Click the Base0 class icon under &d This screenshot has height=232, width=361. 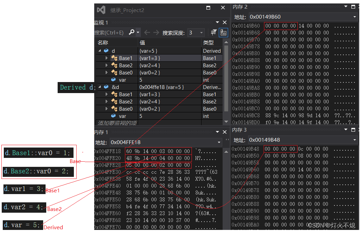click(x=114, y=109)
